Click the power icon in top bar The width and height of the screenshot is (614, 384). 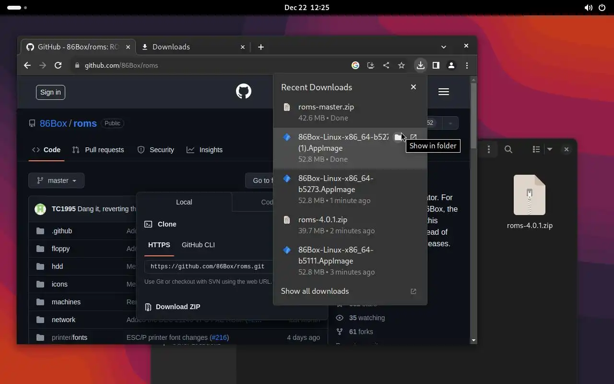[x=602, y=8]
